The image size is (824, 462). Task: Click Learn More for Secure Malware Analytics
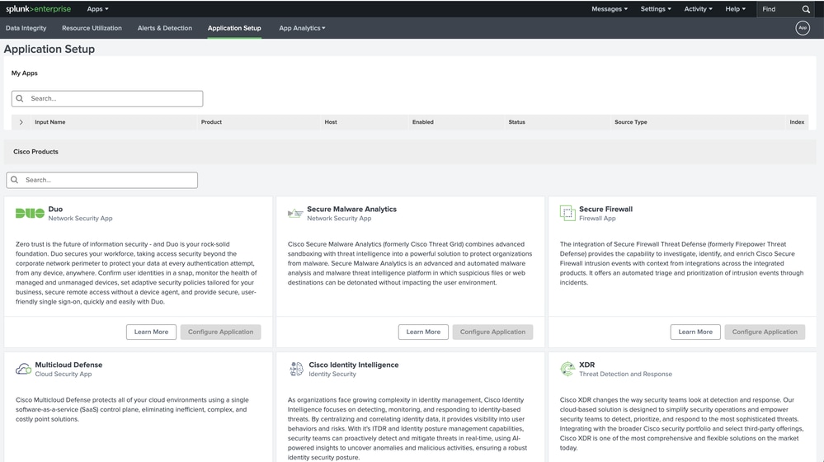[424, 332]
